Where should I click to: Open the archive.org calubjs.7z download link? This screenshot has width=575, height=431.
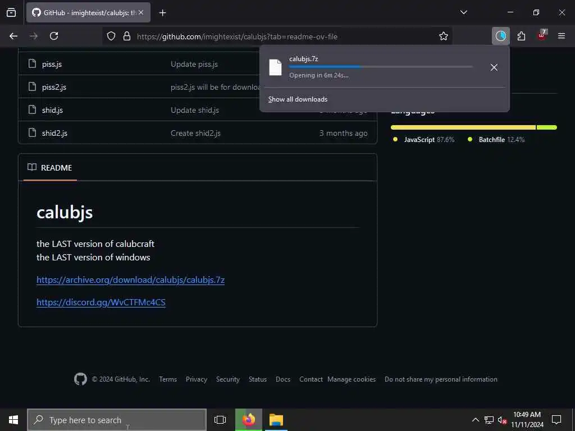130,279
